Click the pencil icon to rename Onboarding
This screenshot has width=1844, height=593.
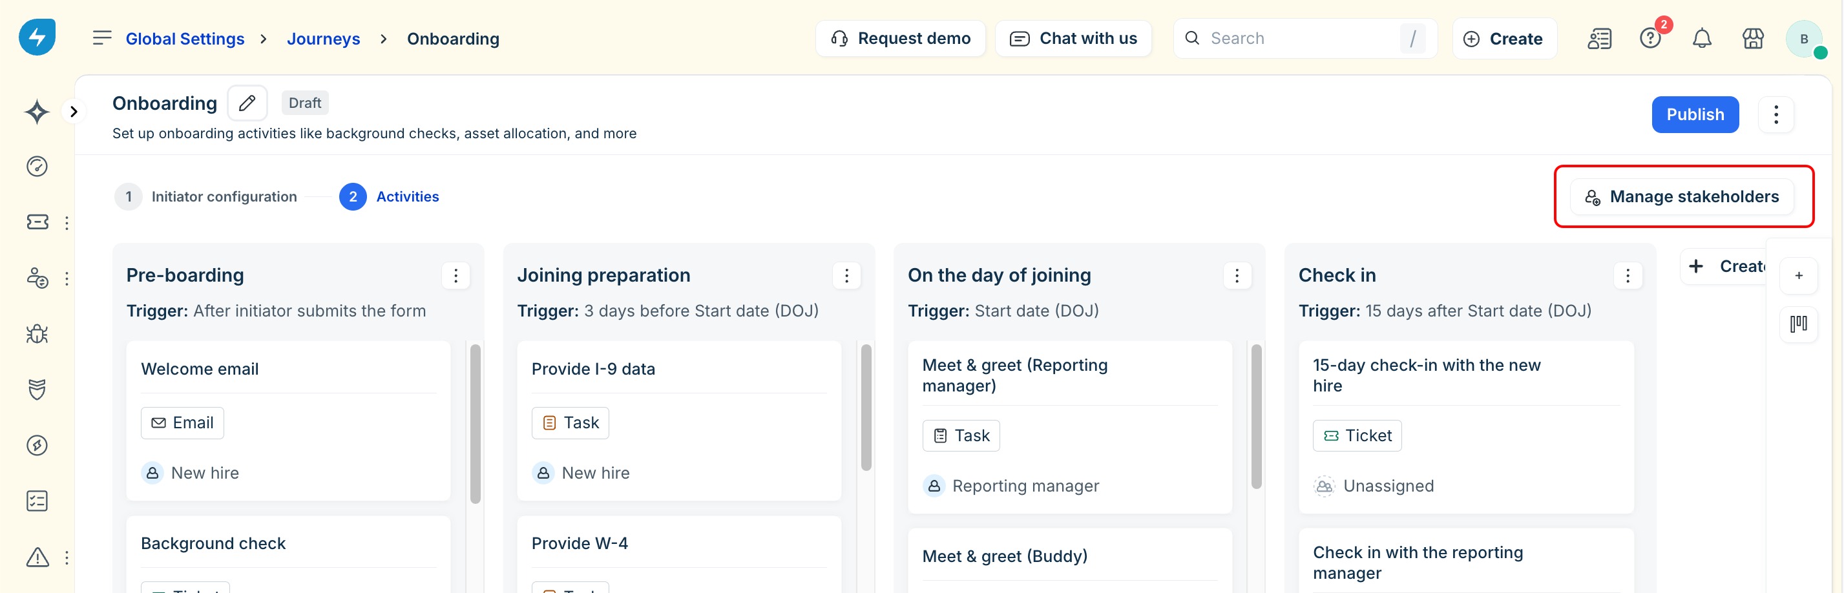coord(247,103)
